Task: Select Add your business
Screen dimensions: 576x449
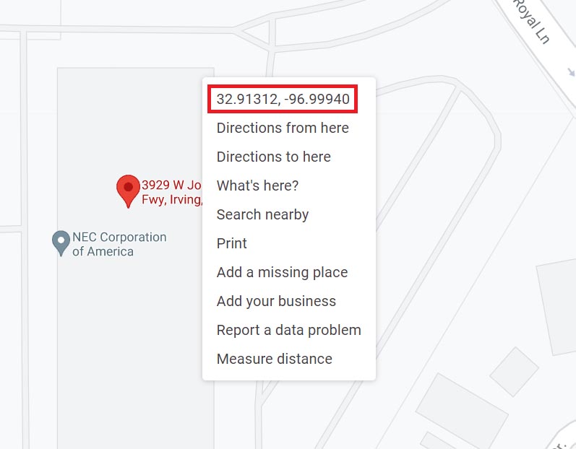Action: point(276,301)
